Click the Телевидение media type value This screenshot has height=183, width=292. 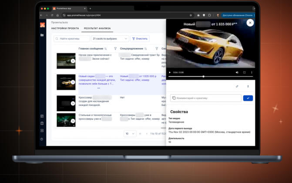(176, 122)
